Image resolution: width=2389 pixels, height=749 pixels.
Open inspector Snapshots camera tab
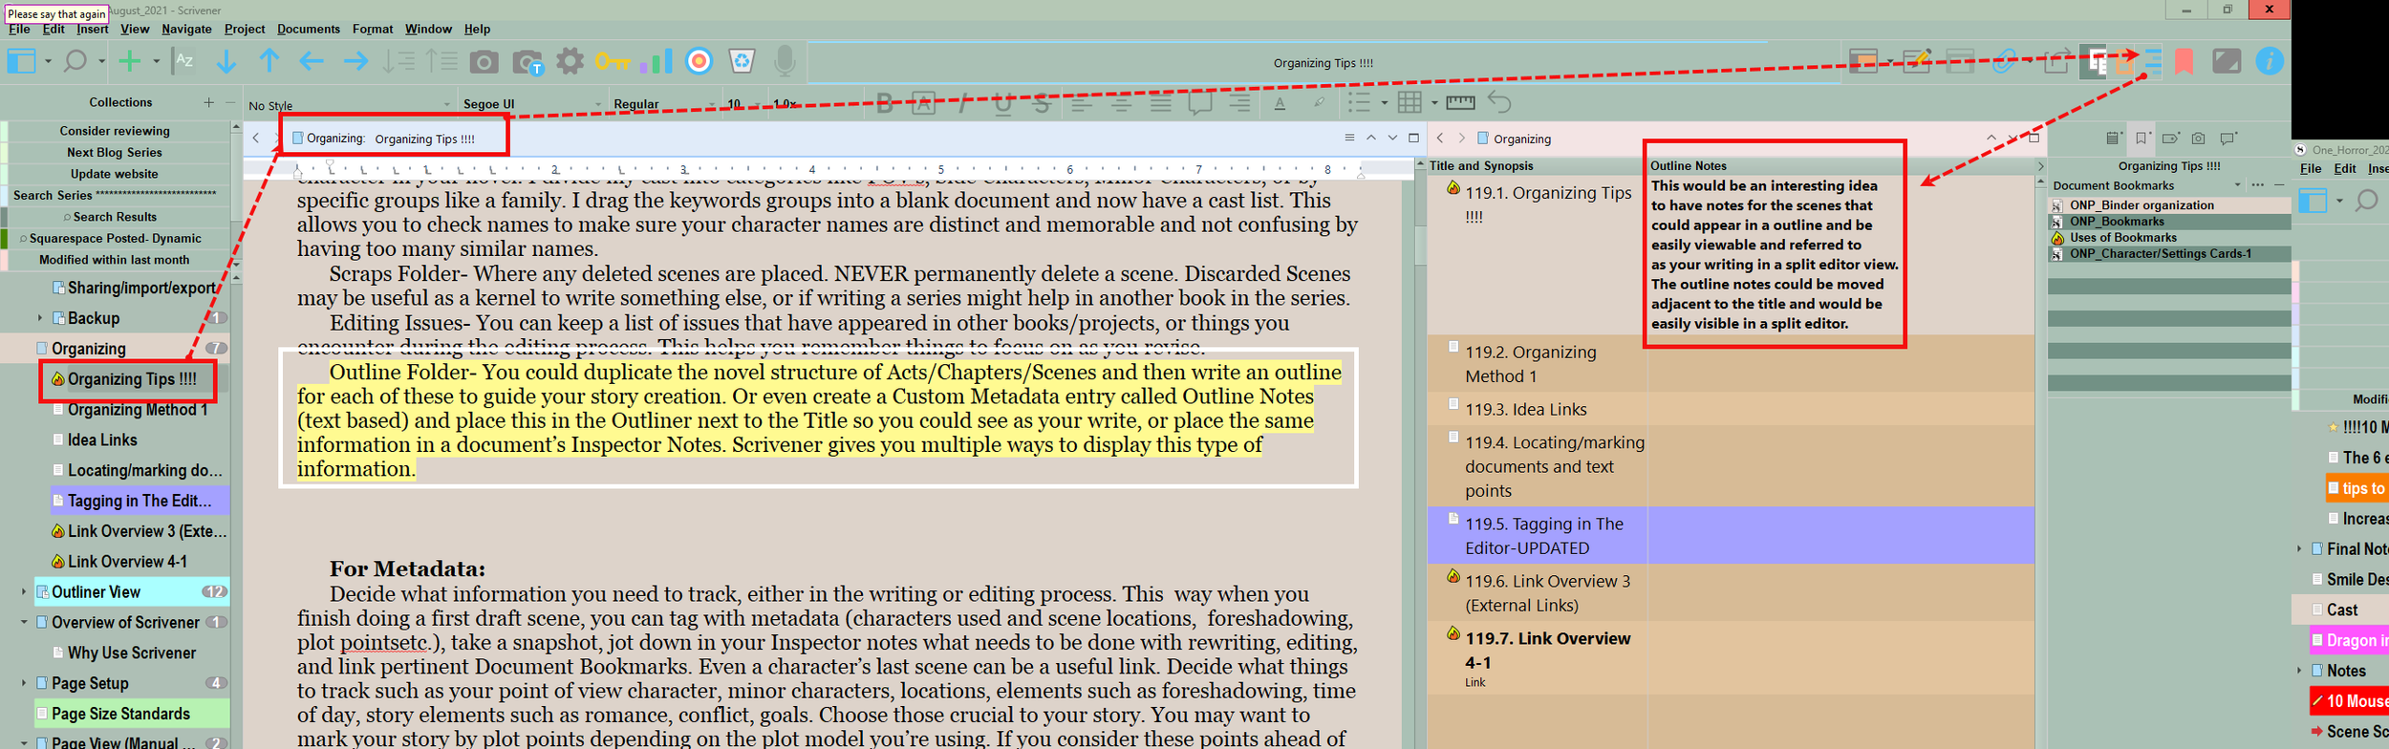click(x=2198, y=139)
